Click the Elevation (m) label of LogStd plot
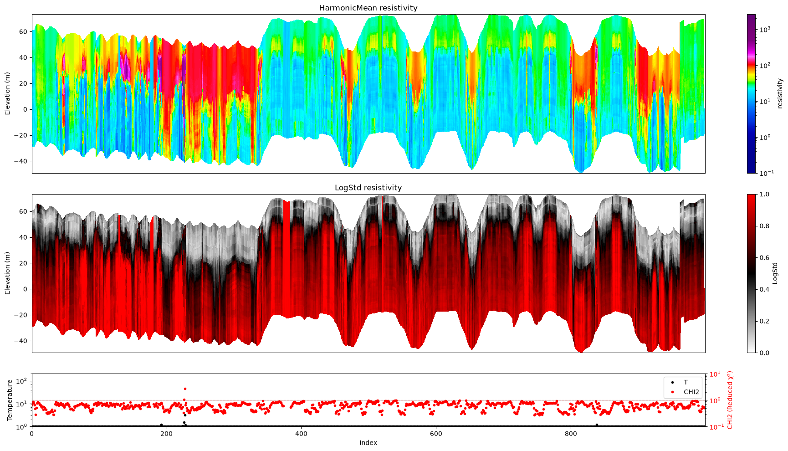Screen dimensions: 788x451 coord(7,273)
